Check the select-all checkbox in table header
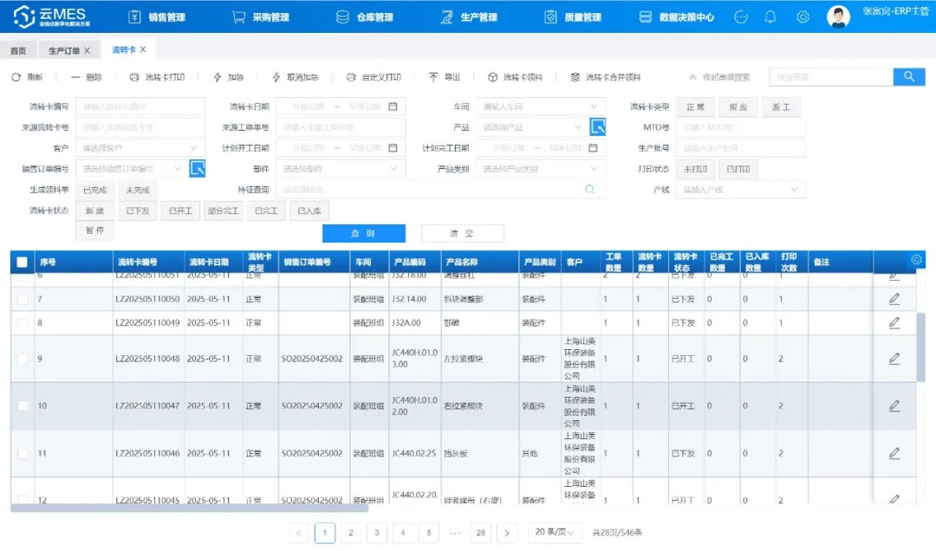This screenshot has width=936, height=551. point(22,263)
